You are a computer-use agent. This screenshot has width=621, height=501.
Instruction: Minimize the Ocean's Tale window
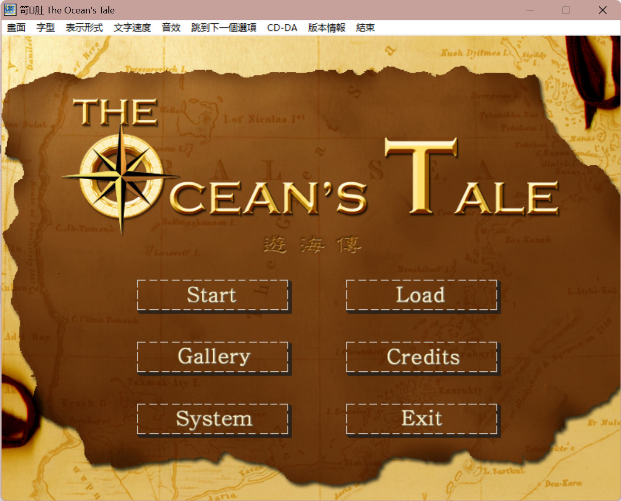[x=530, y=10]
